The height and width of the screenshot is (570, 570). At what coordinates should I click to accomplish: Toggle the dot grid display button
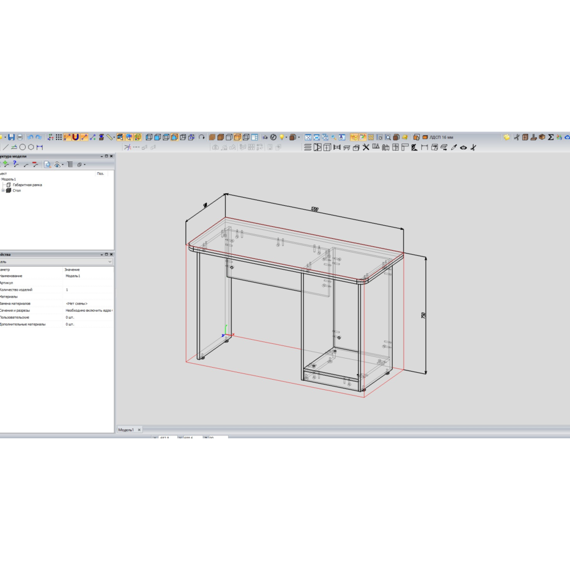[59, 137]
